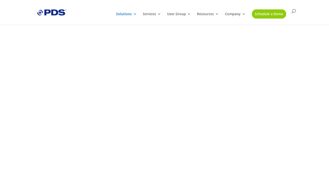Screen dimensions: 329x185
Task: Expand the chevron next to User Group
Action: 189,14
